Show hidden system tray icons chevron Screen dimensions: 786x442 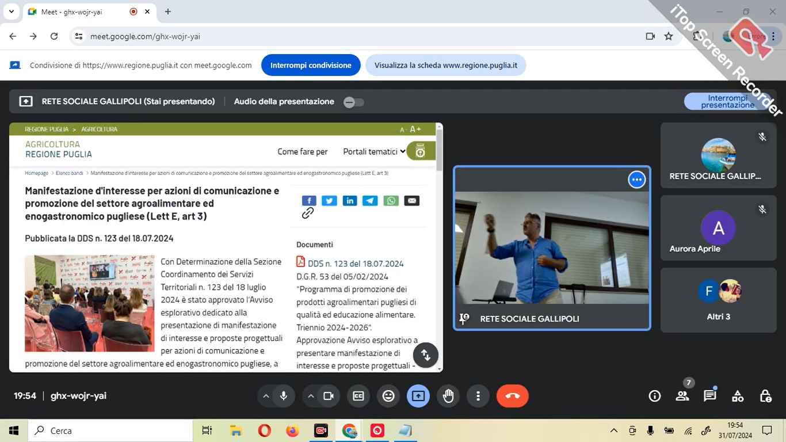click(x=614, y=430)
